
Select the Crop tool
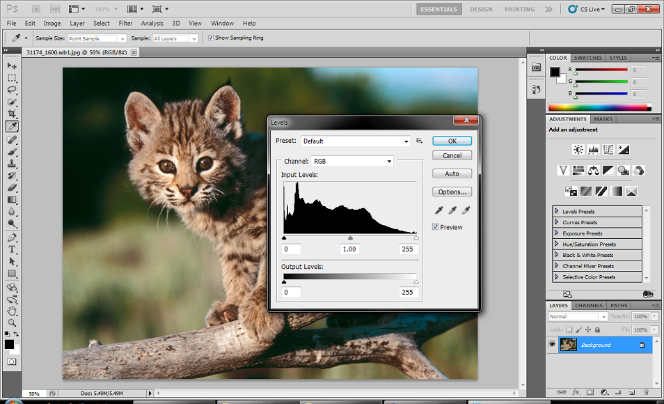[12, 114]
